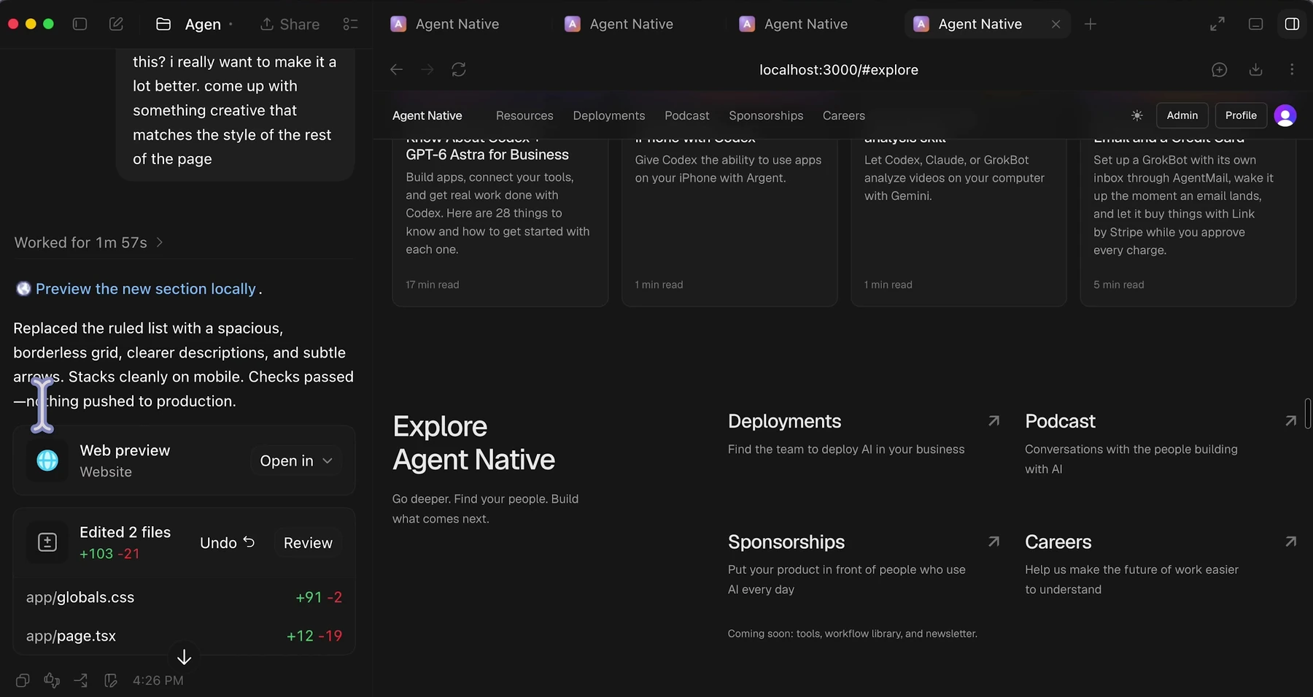Open the Sponsorships explore link
This screenshot has width=1313, height=697.
point(786,542)
